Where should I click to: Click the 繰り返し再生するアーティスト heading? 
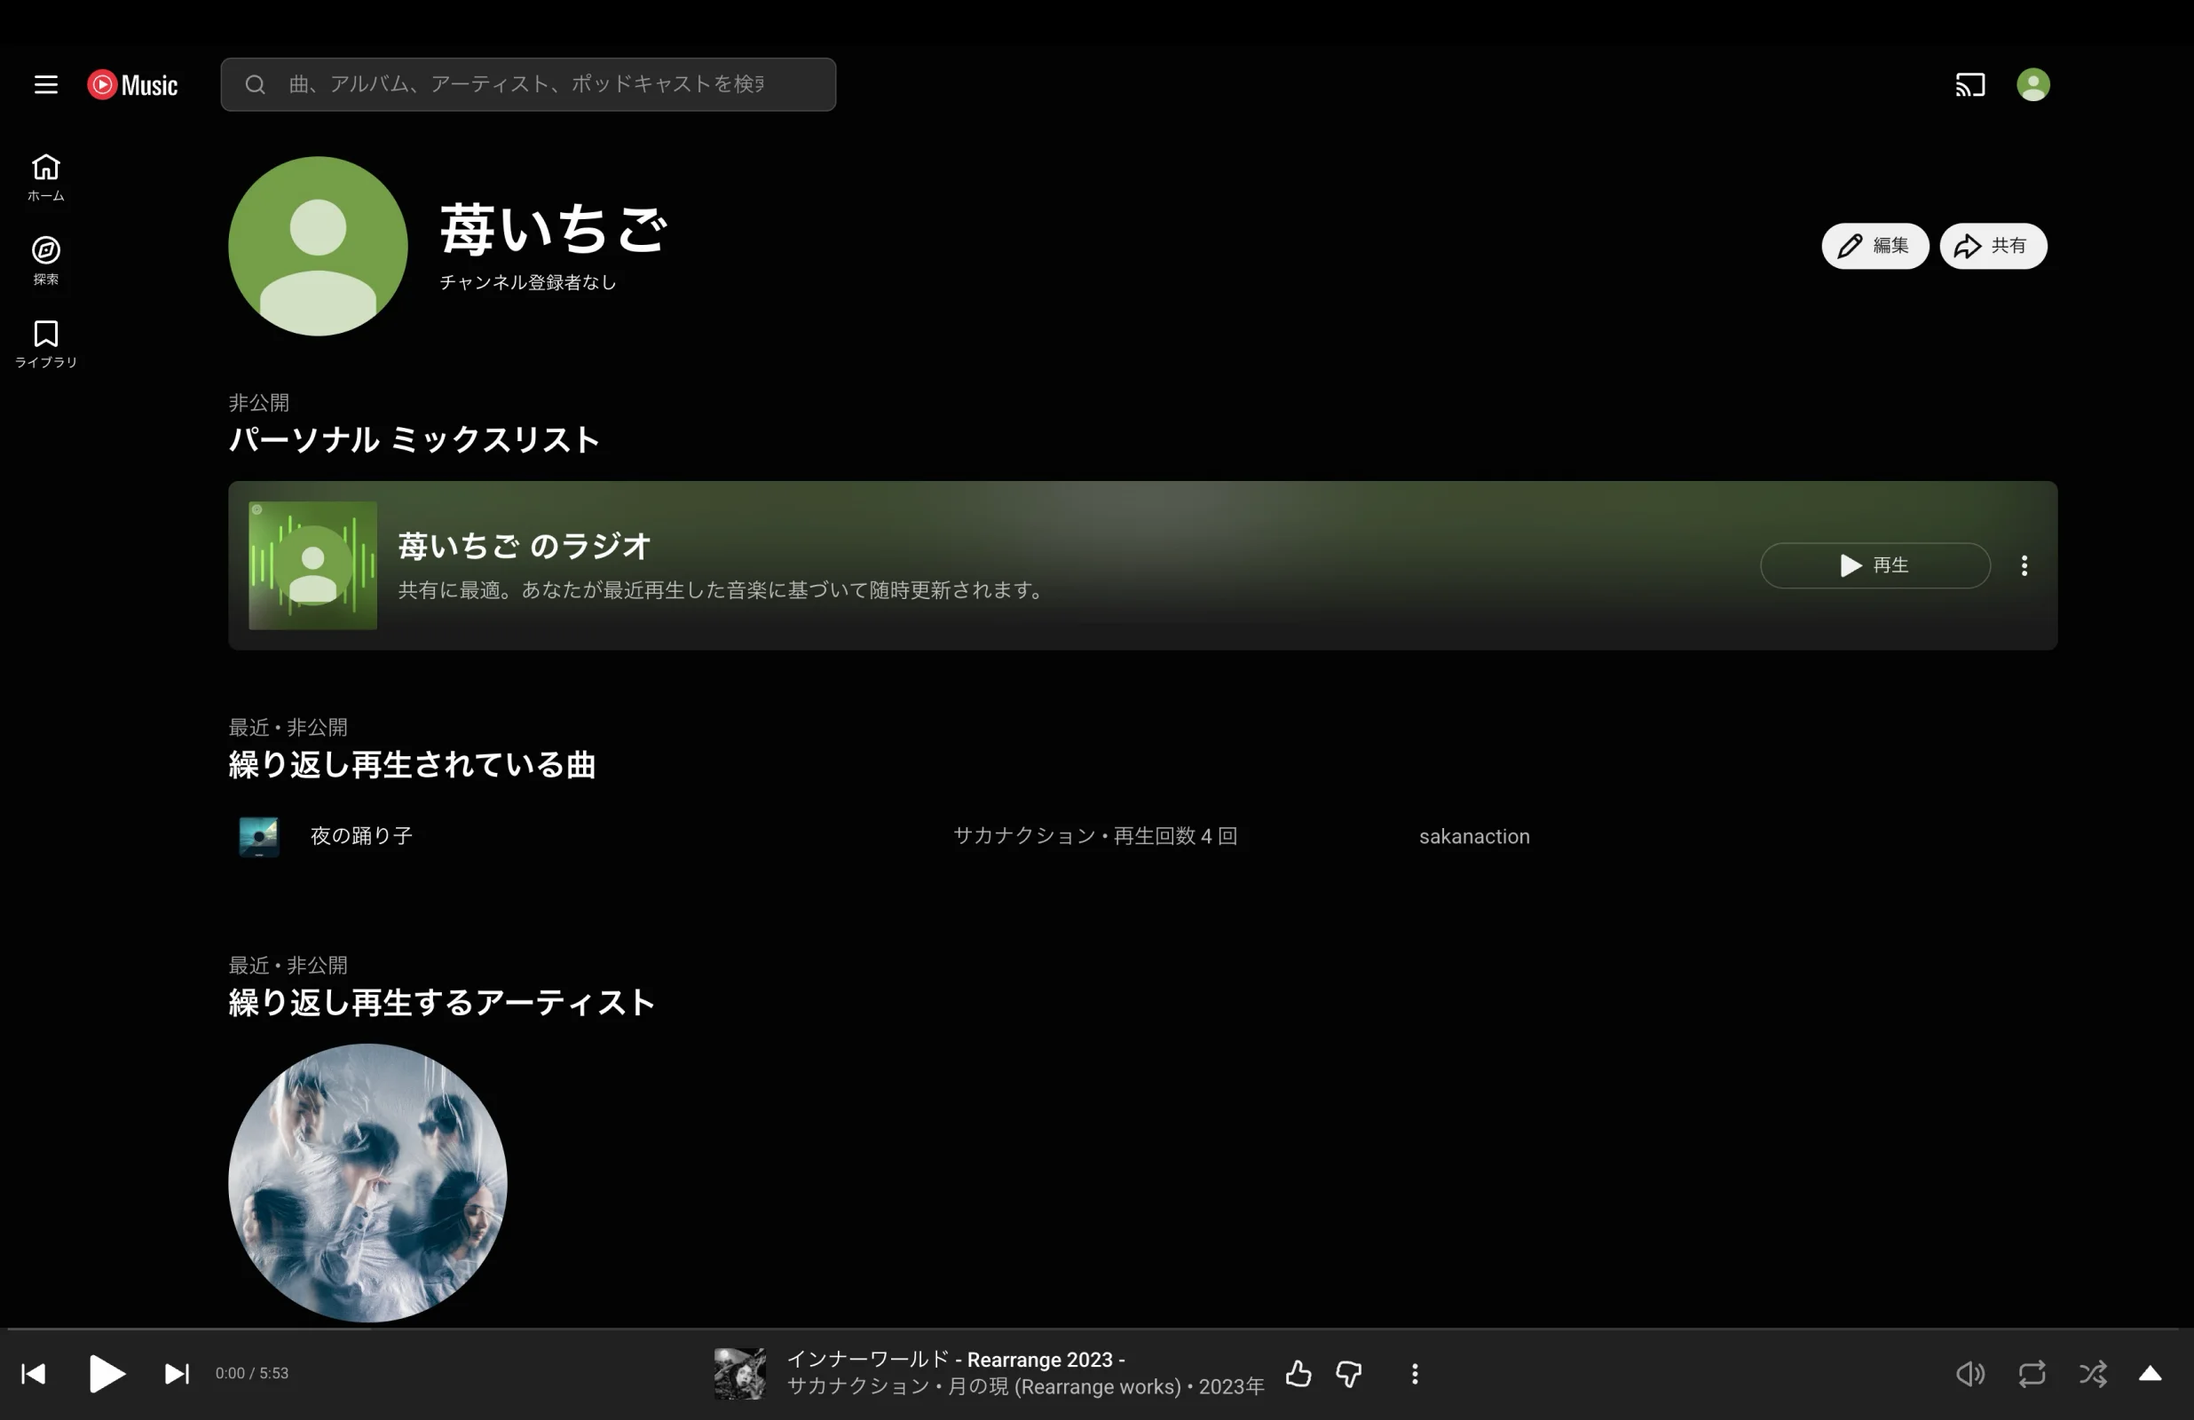442,1003
